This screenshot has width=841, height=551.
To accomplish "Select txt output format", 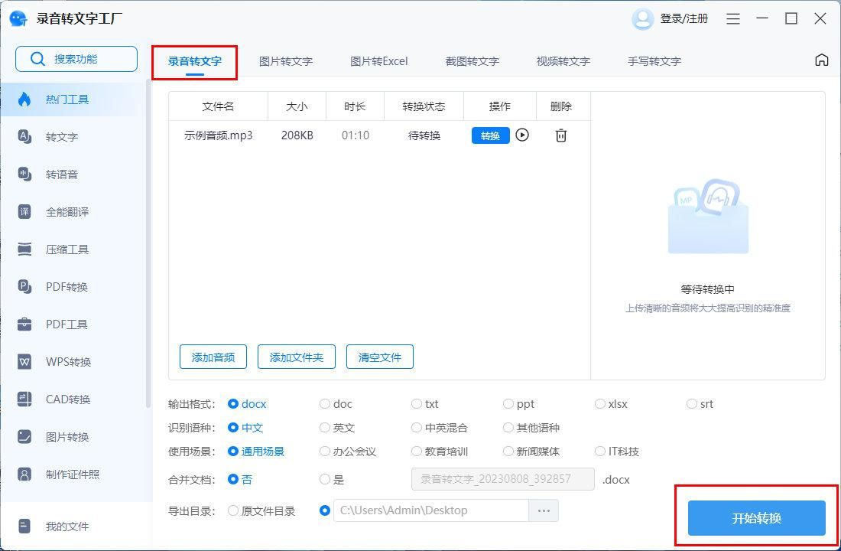I will tap(425, 404).
